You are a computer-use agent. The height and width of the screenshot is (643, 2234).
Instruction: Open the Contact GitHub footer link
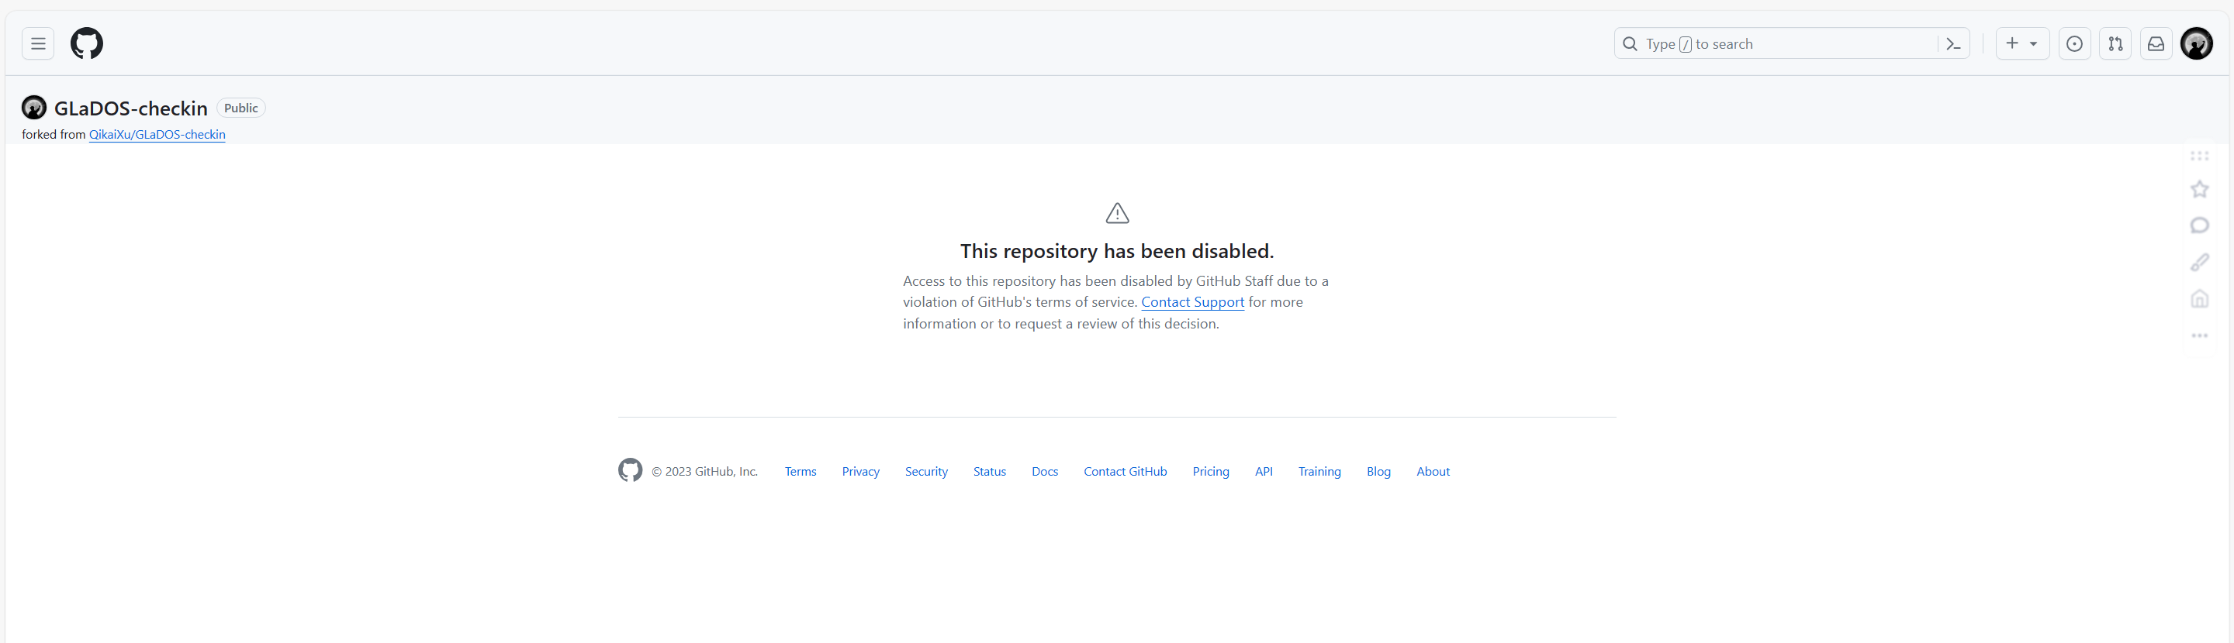click(x=1125, y=472)
